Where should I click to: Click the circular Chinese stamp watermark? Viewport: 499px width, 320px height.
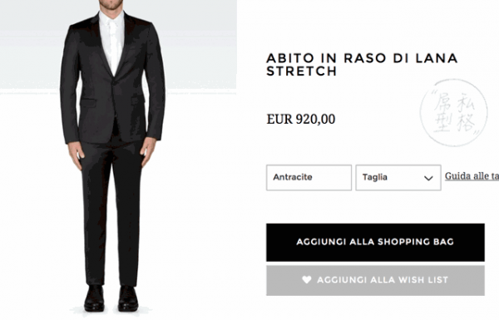pyautogui.click(x=454, y=112)
